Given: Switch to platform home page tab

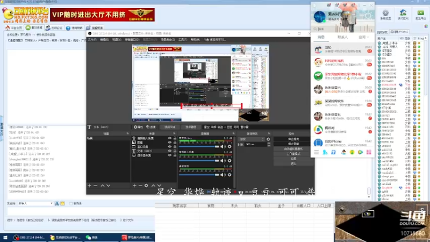Looking at the screenshot, I should point(14,28).
